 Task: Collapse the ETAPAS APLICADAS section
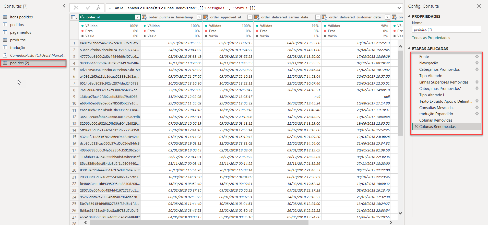pyautogui.click(x=409, y=49)
